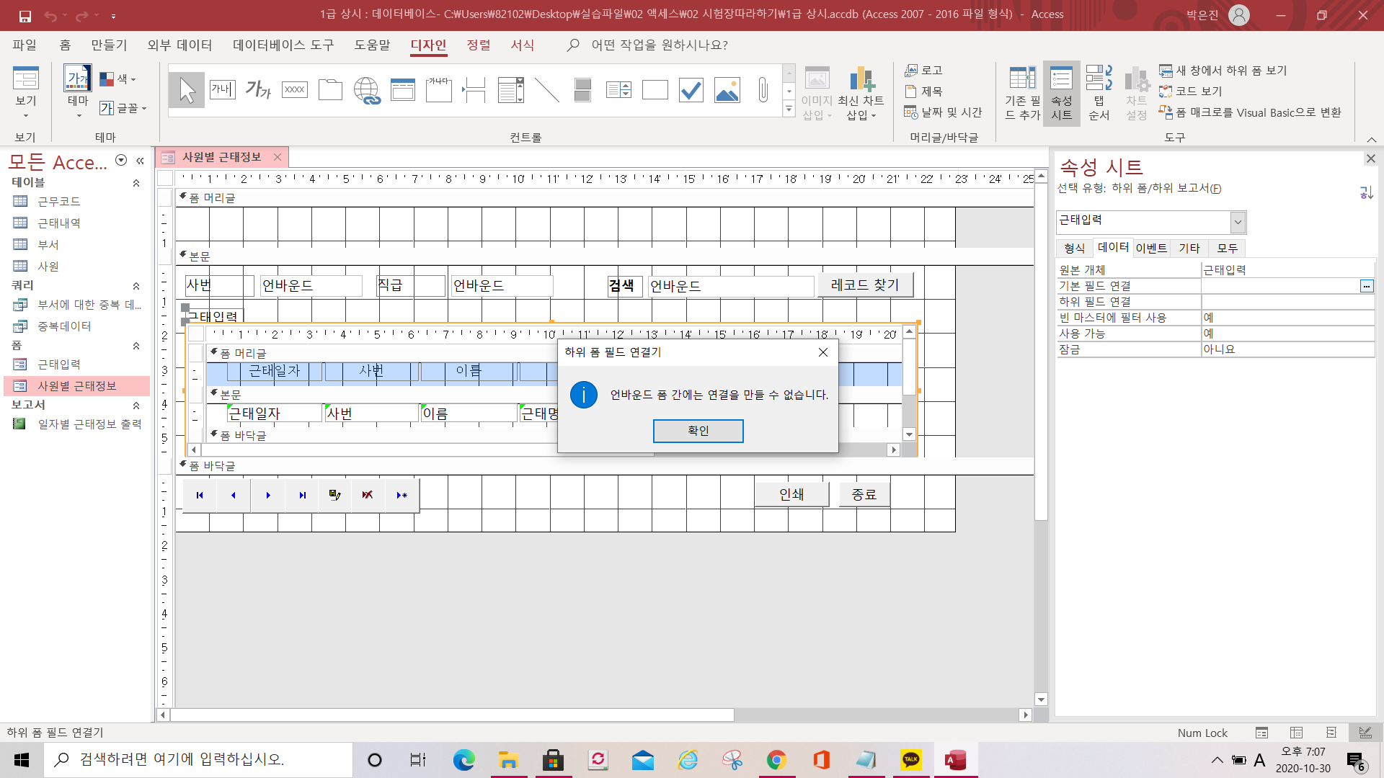
Task: Open Chrome from the taskbar
Action: (776, 759)
